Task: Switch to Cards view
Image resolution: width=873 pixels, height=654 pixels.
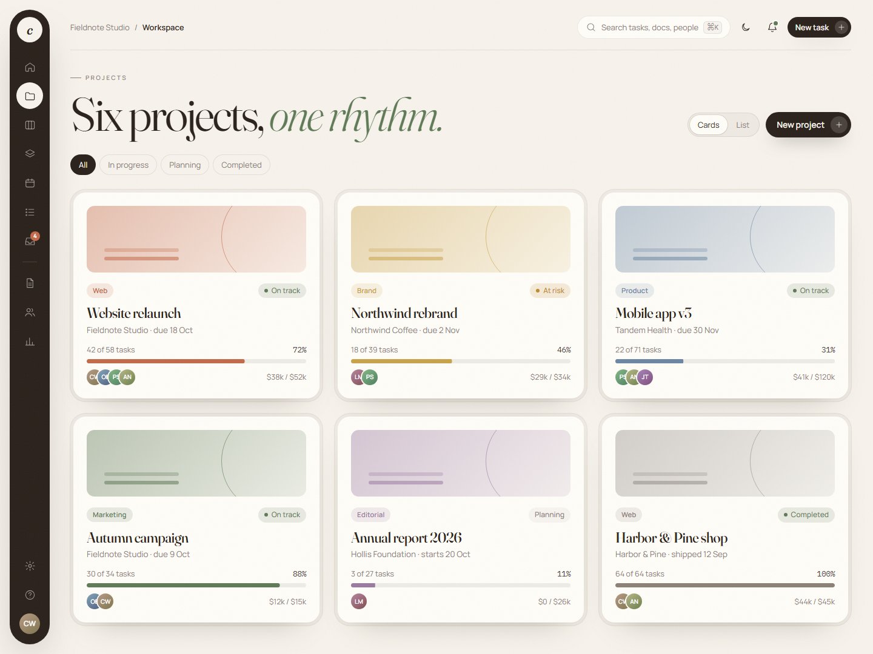Action: (708, 125)
